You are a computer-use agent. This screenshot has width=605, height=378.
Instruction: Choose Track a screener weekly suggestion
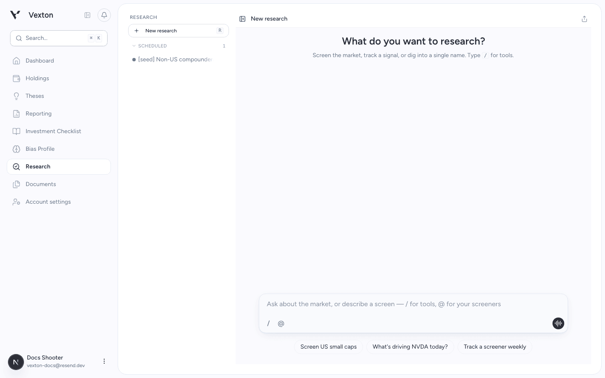pyautogui.click(x=495, y=347)
